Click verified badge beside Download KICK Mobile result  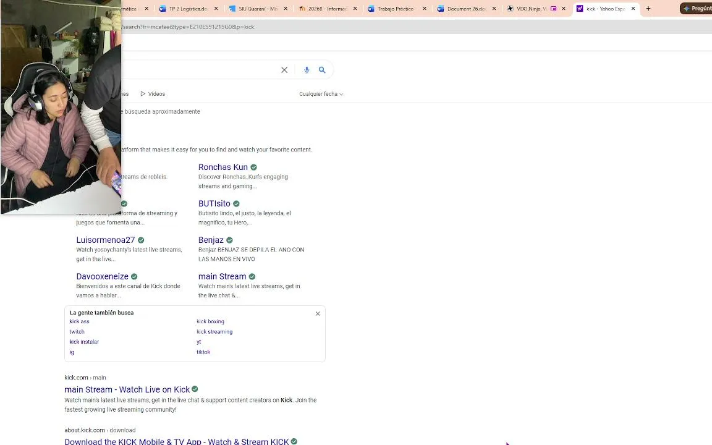pos(294,441)
